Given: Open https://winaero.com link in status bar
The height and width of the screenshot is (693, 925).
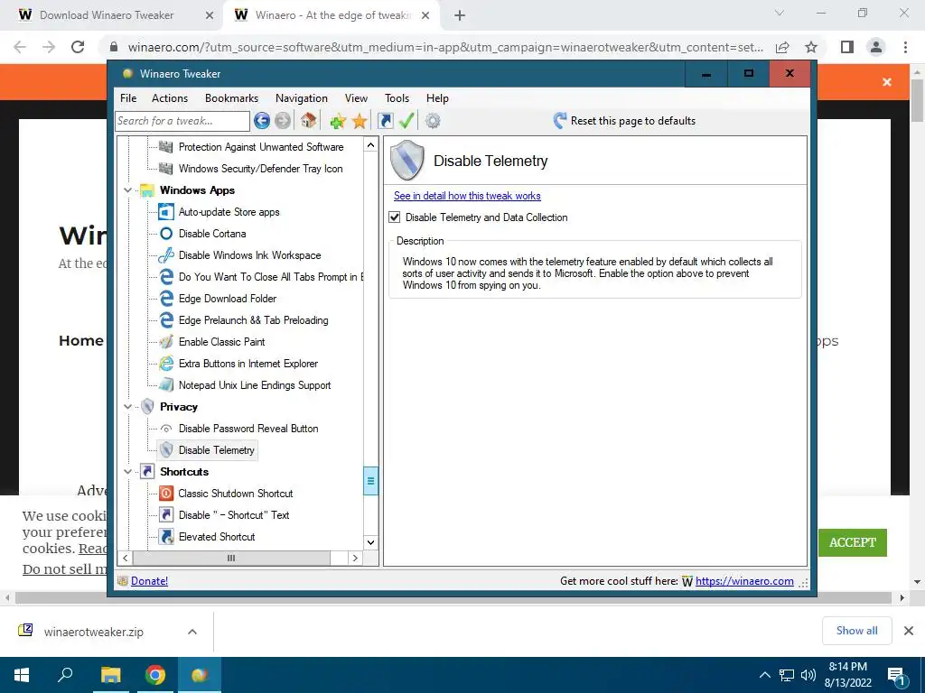Looking at the screenshot, I should [744, 581].
